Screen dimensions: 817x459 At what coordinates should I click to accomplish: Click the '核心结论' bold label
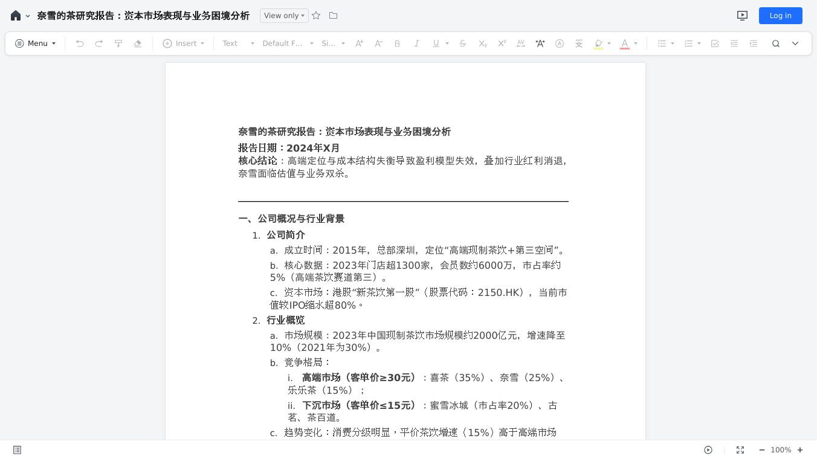coord(257,161)
